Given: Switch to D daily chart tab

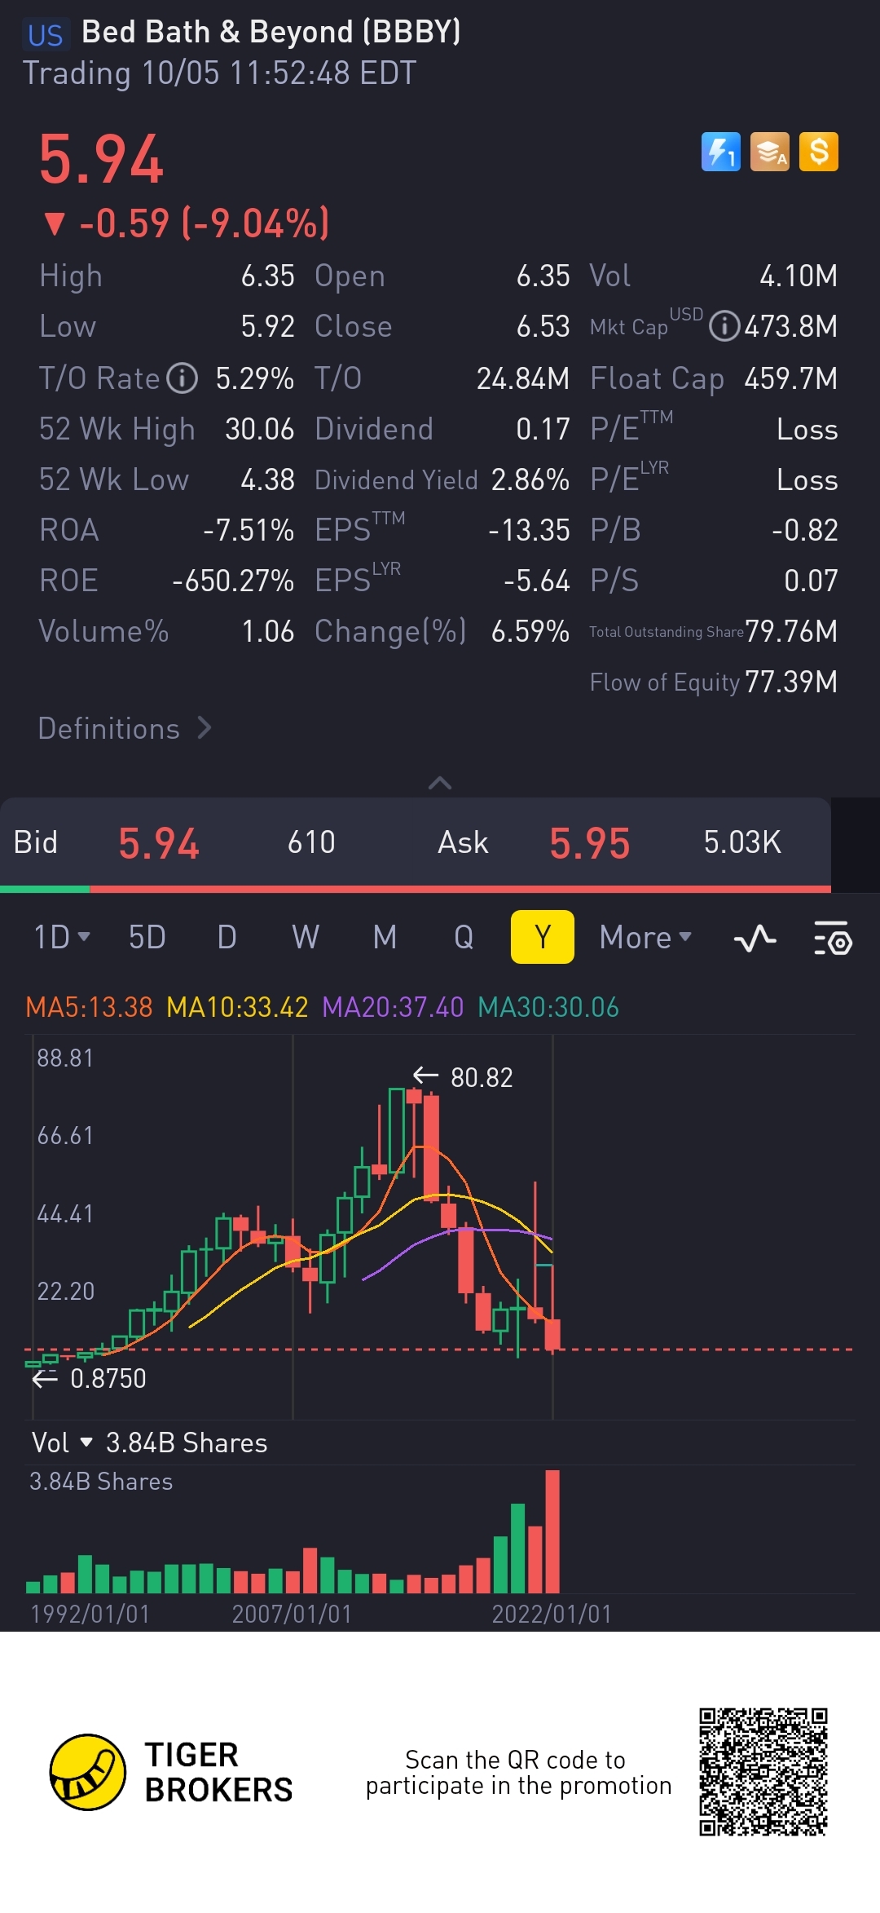Looking at the screenshot, I should tap(227, 938).
